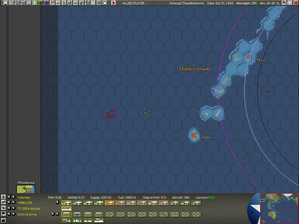
Task: Click the crosshair target toolbar icon
Action: point(87,3)
